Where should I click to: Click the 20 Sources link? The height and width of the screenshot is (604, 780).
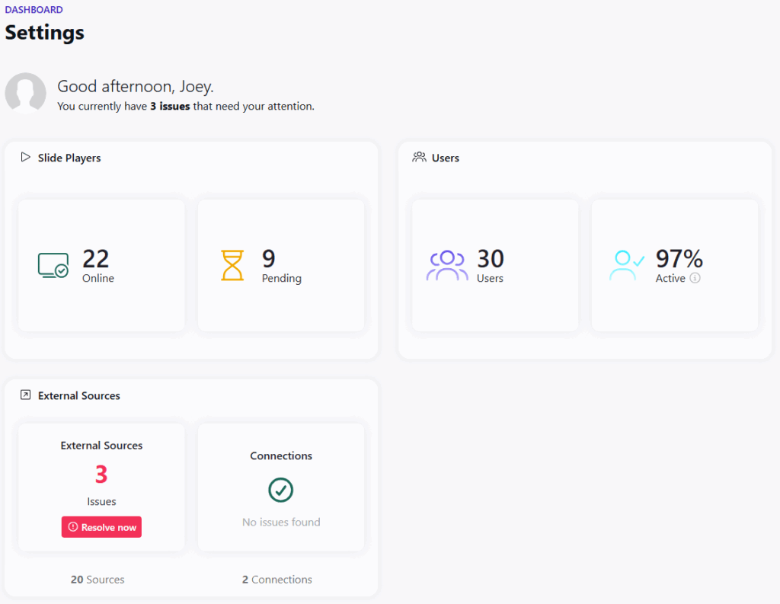(97, 580)
